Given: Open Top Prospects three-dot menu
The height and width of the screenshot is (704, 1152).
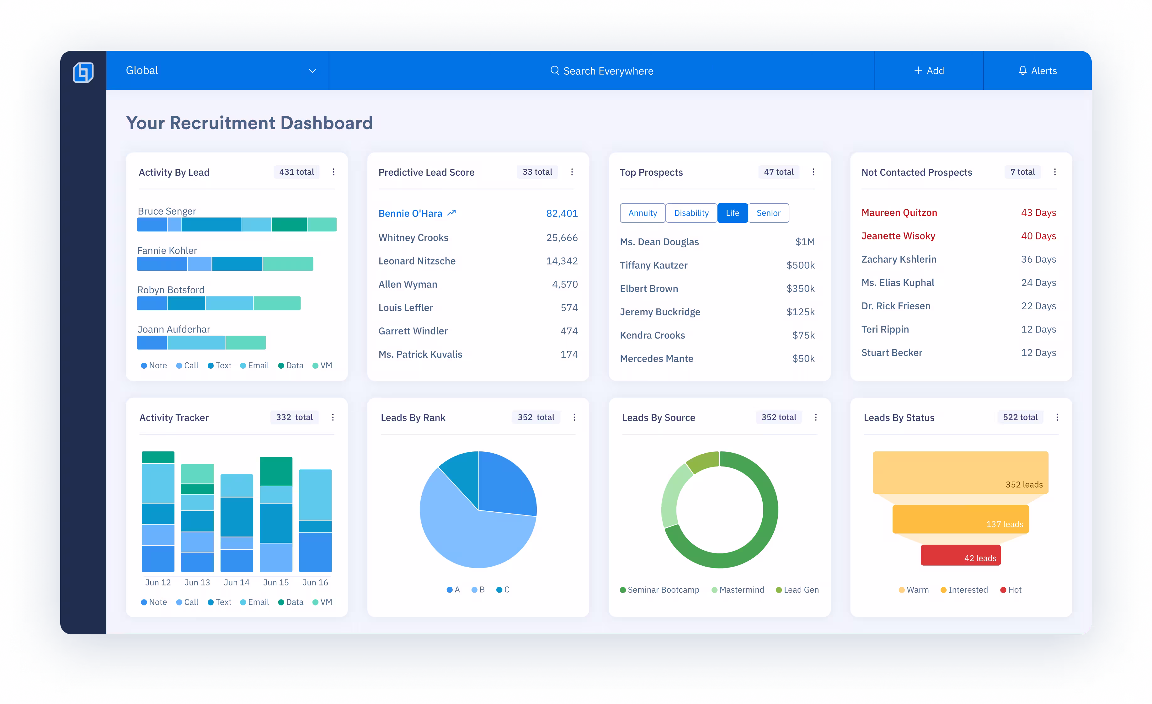Looking at the screenshot, I should click(x=813, y=172).
